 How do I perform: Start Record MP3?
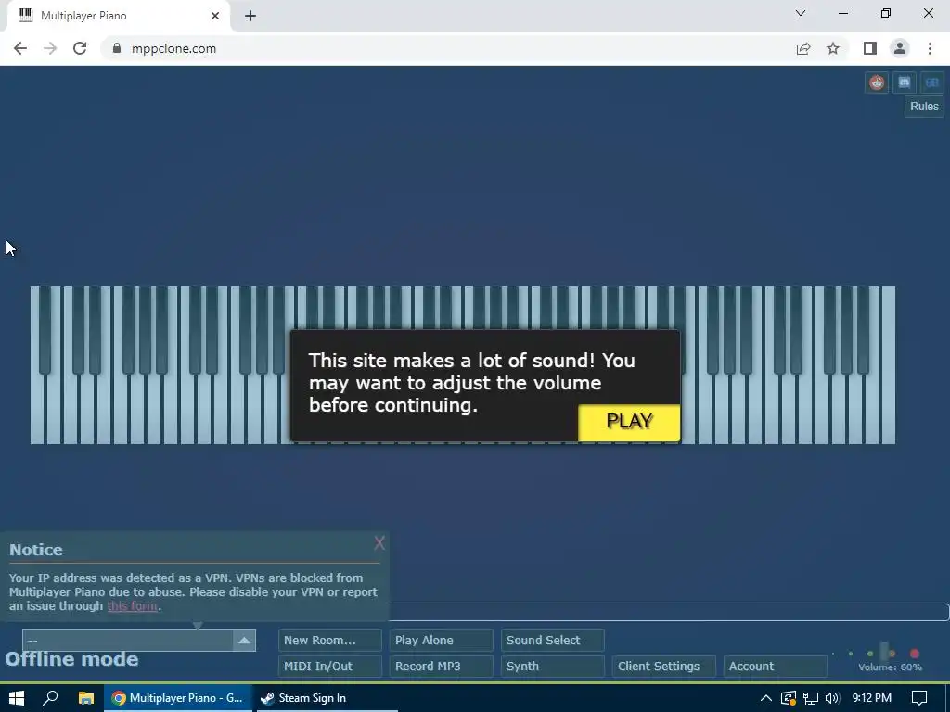pyautogui.click(x=441, y=666)
